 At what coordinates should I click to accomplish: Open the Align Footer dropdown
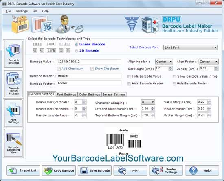[x=209, y=62]
